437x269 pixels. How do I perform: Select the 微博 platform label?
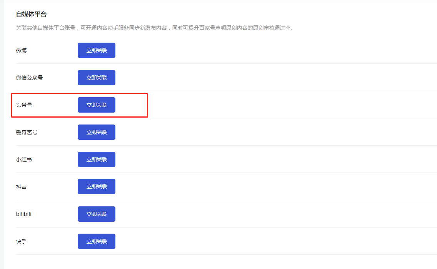[22, 50]
